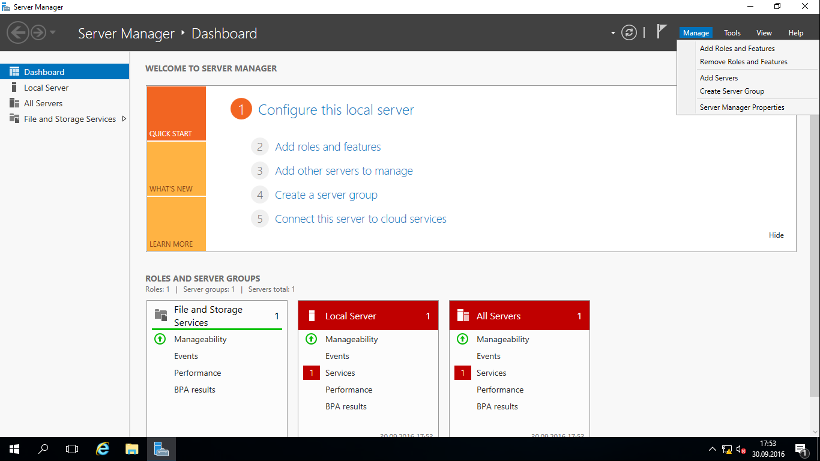Select the QUICK START tile

(x=176, y=113)
